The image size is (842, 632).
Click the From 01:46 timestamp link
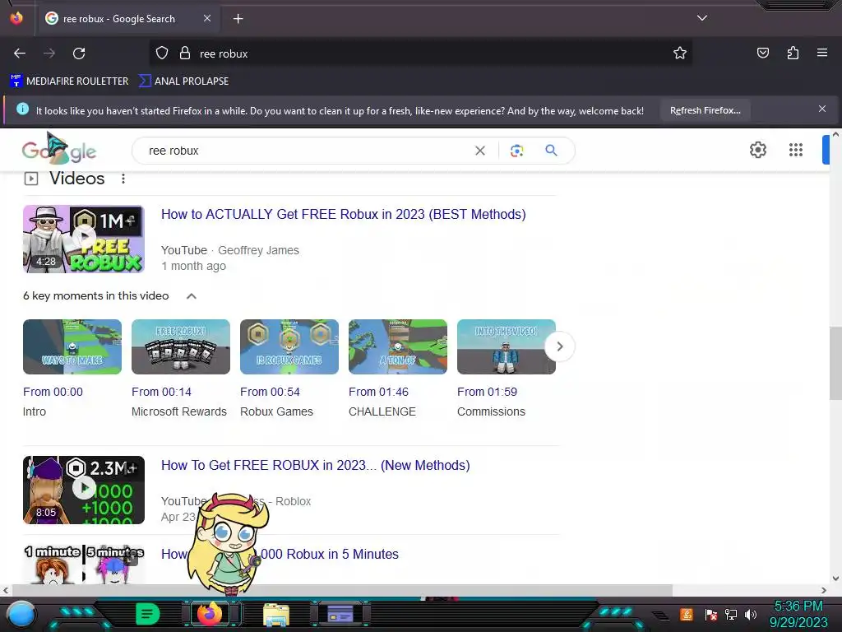(x=378, y=392)
